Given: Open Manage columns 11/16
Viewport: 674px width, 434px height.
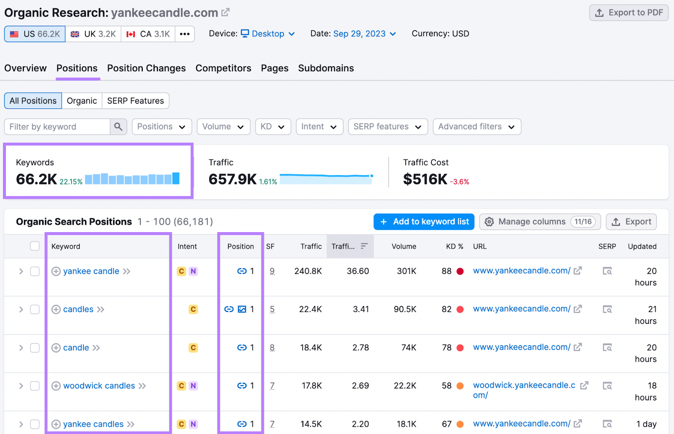Looking at the screenshot, I should coord(540,222).
